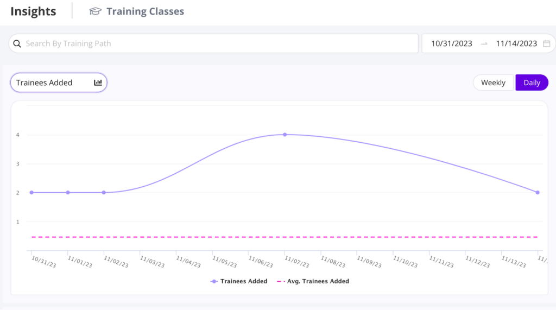This screenshot has width=556, height=310.
Task: Click the bar chart icon in Trainees Added
Action: [98, 83]
